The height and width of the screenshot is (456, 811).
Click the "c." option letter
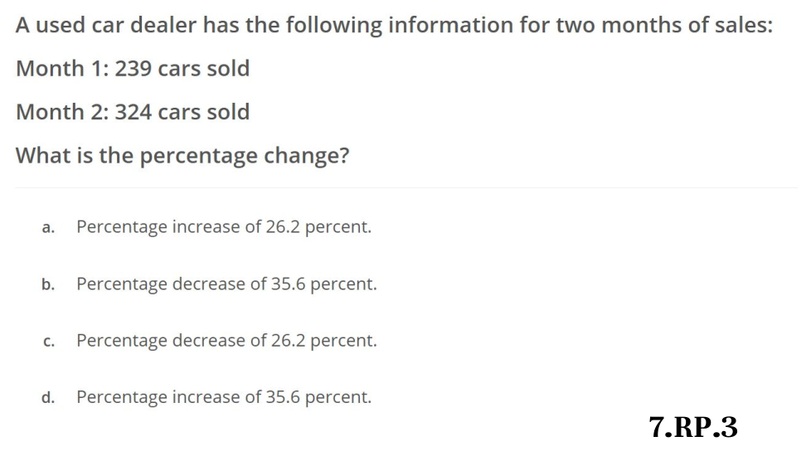pos(48,342)
